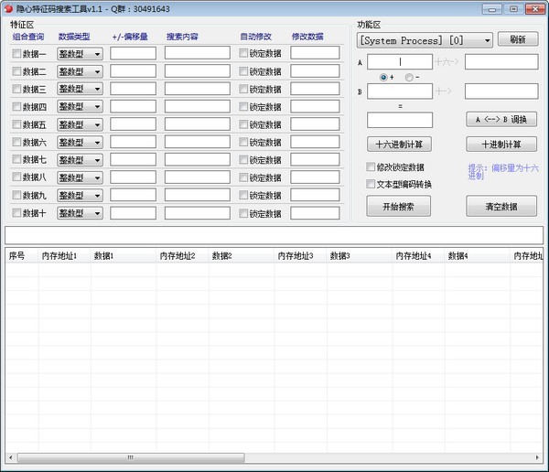The image size is (549, 472).
Task: Click the 序号 column header
Action: click(22, 256)
